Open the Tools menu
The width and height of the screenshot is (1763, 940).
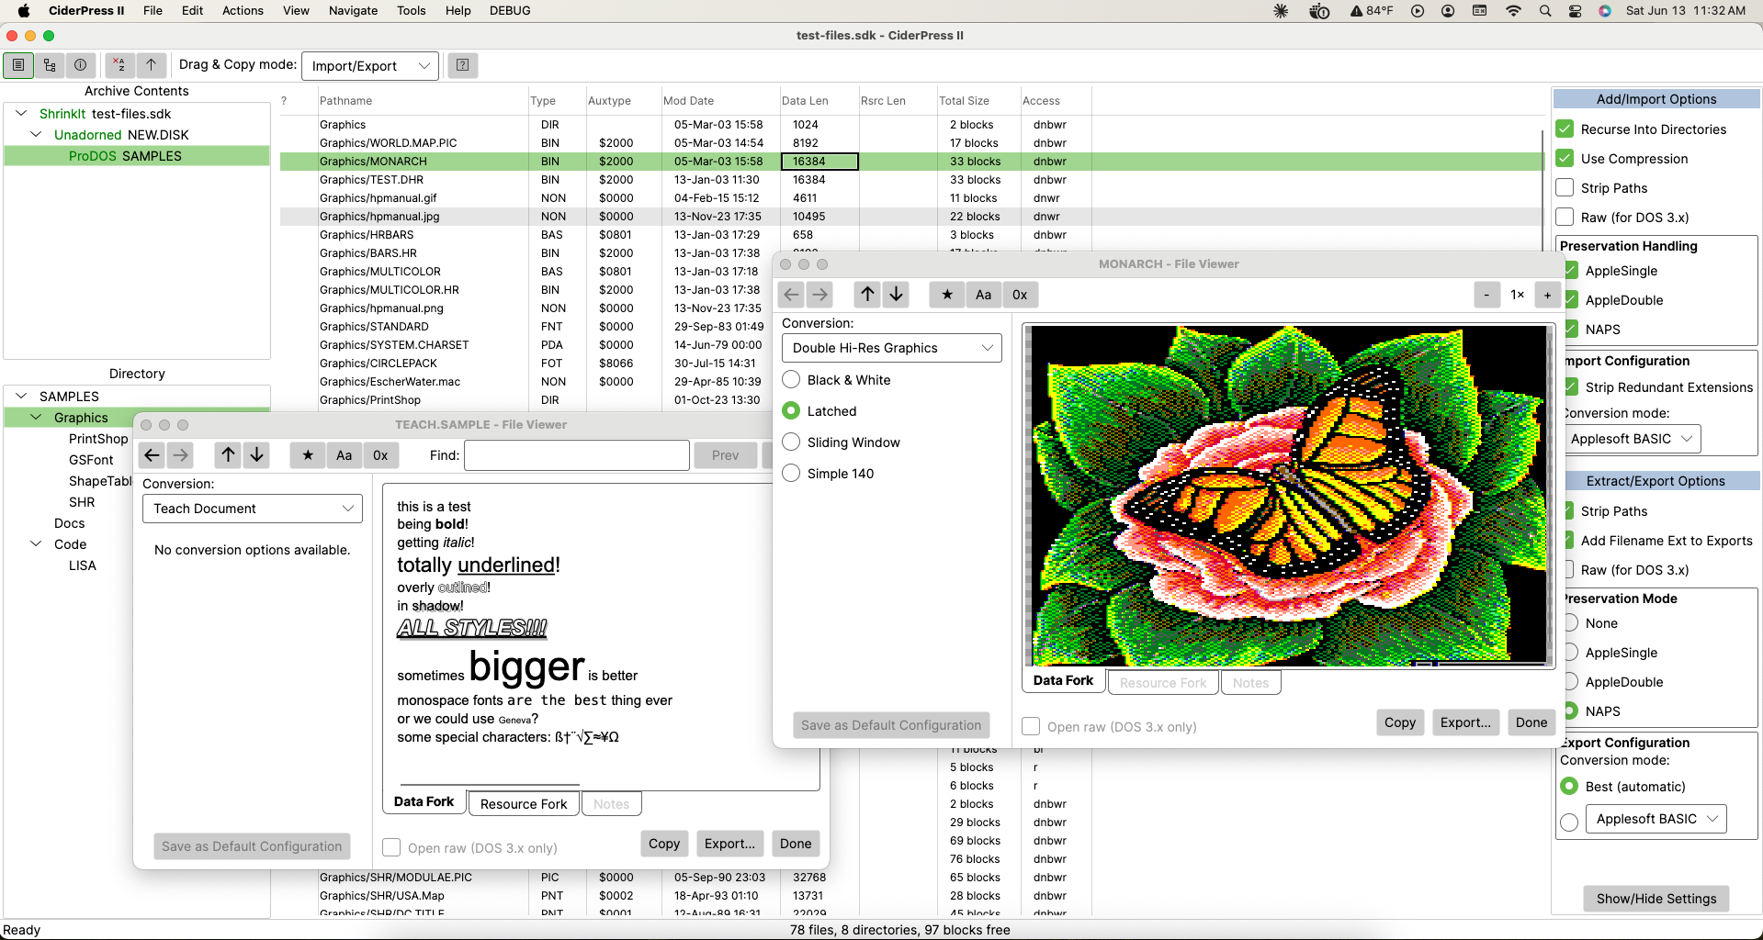[411, 11]
